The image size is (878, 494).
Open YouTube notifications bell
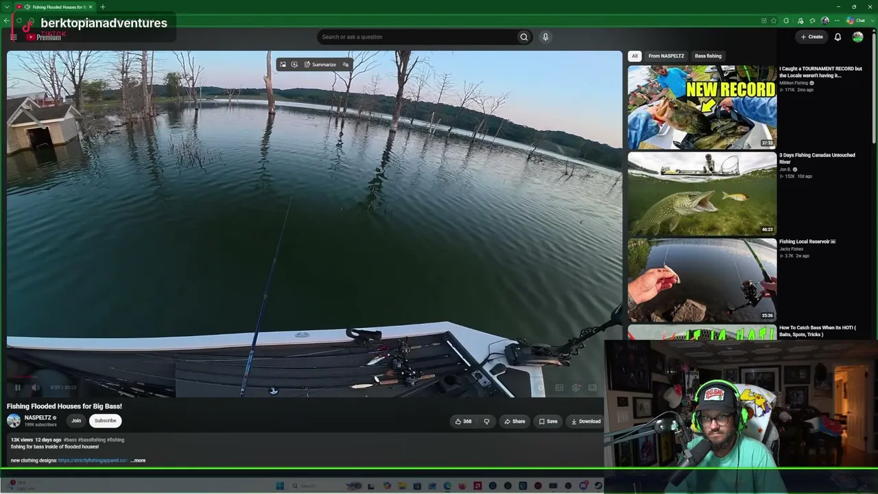click(x=838, y=37)
